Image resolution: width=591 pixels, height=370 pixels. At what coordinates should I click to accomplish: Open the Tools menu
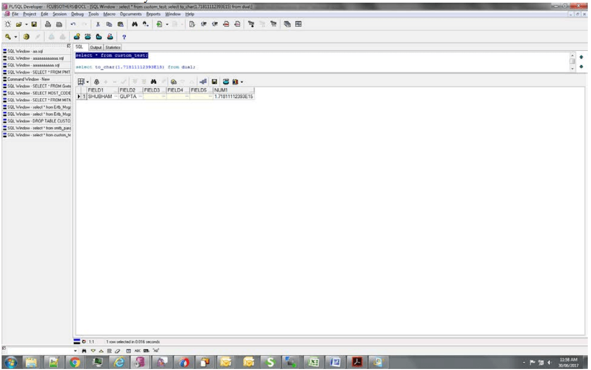[x=94, y=14]
